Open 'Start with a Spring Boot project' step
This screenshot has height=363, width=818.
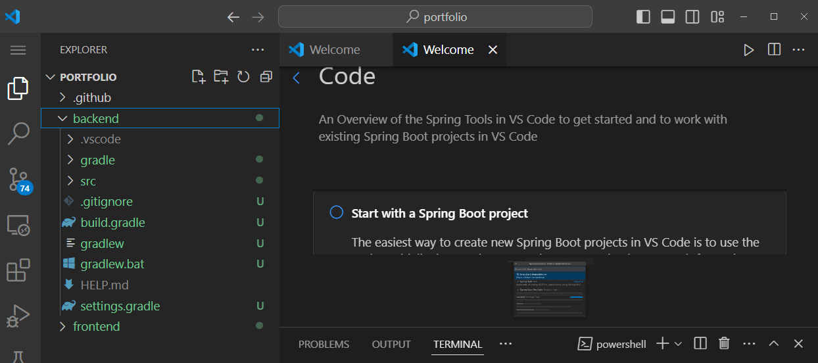[x=439, y=214]
